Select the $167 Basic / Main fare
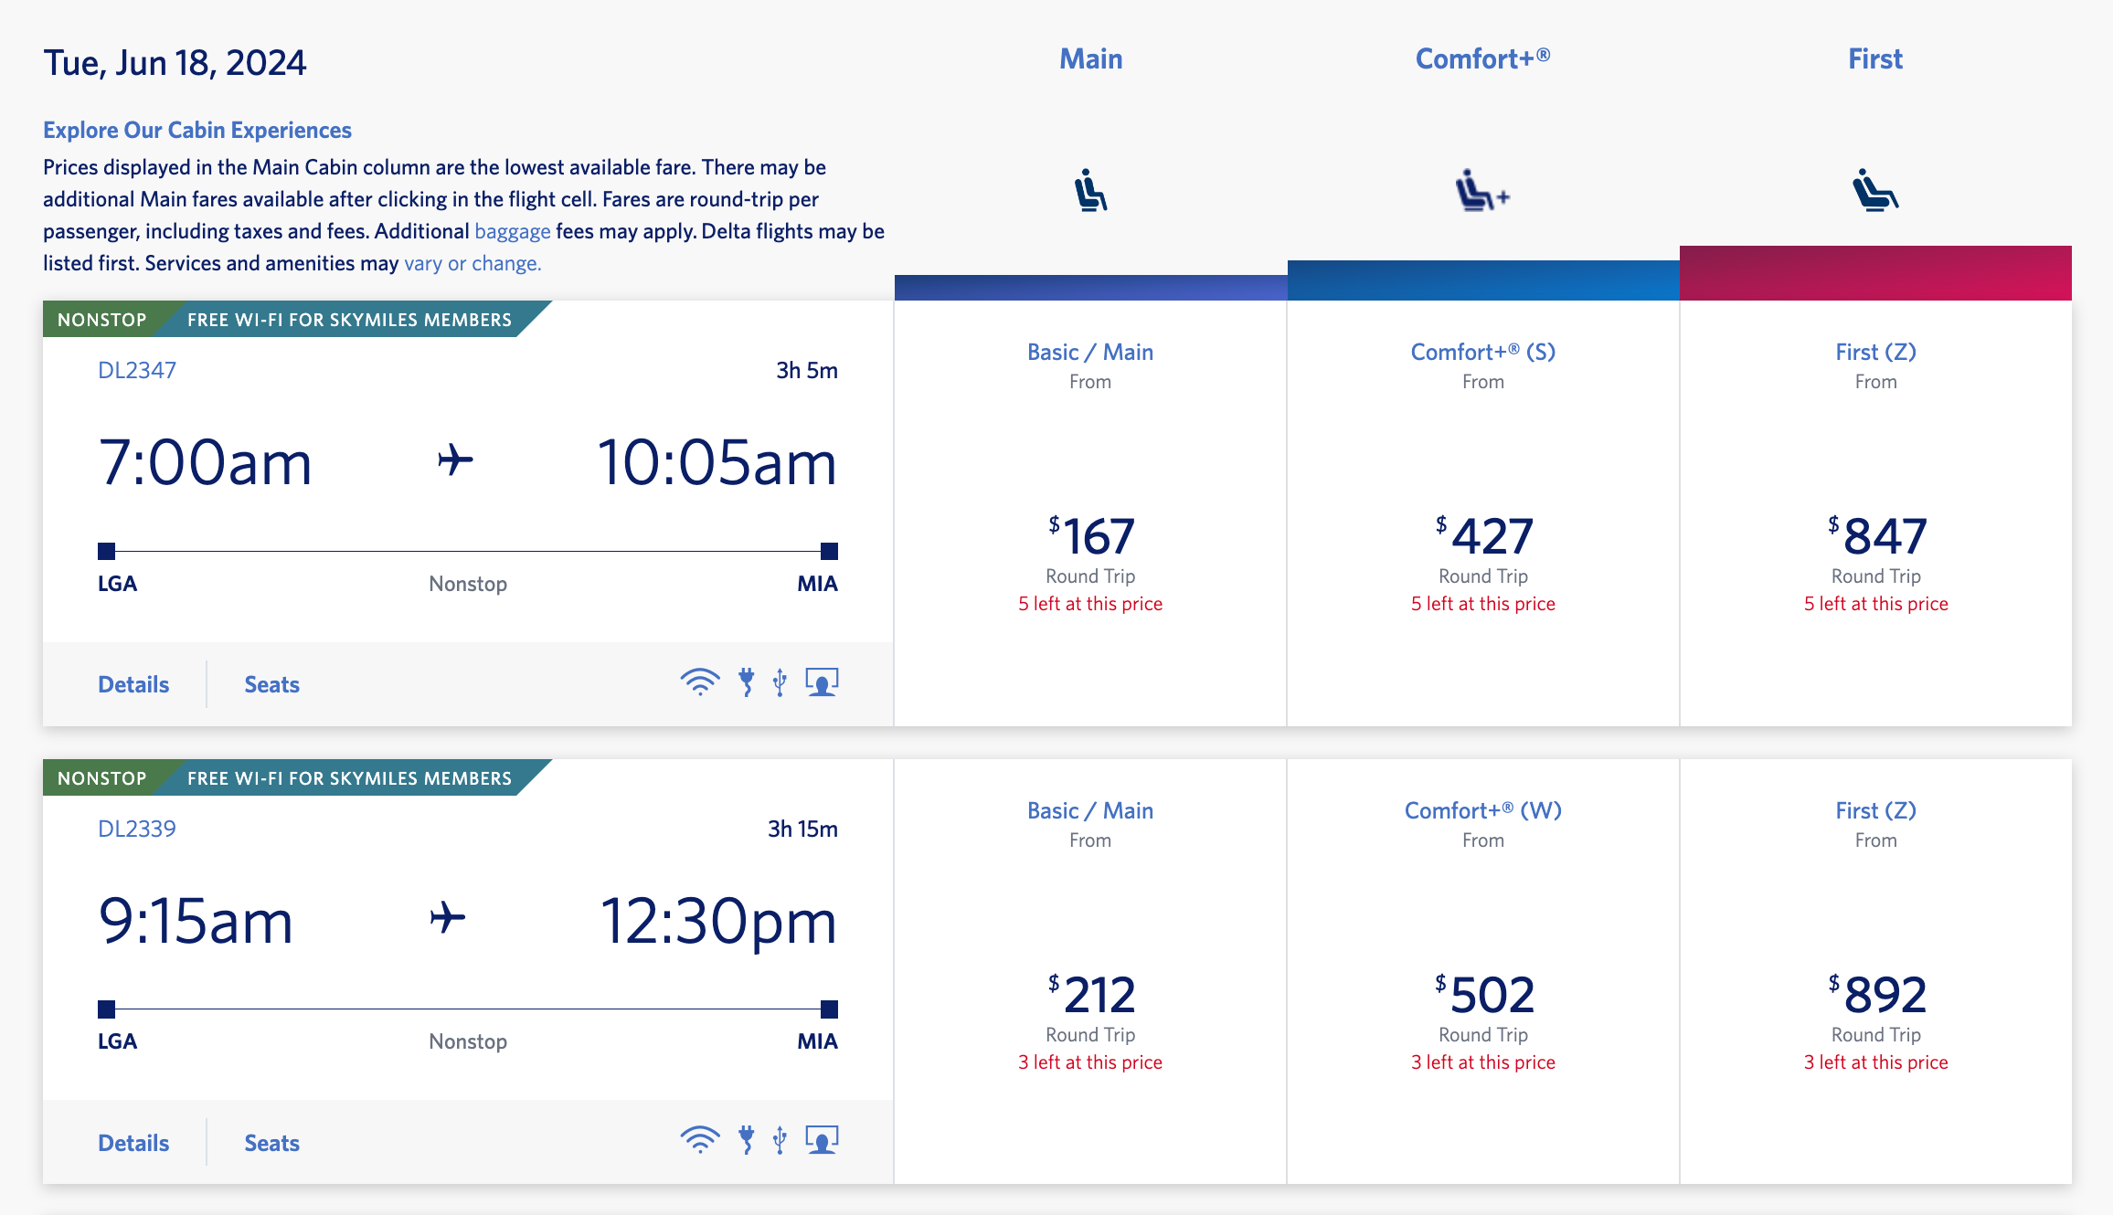 tap(1090, 536)
